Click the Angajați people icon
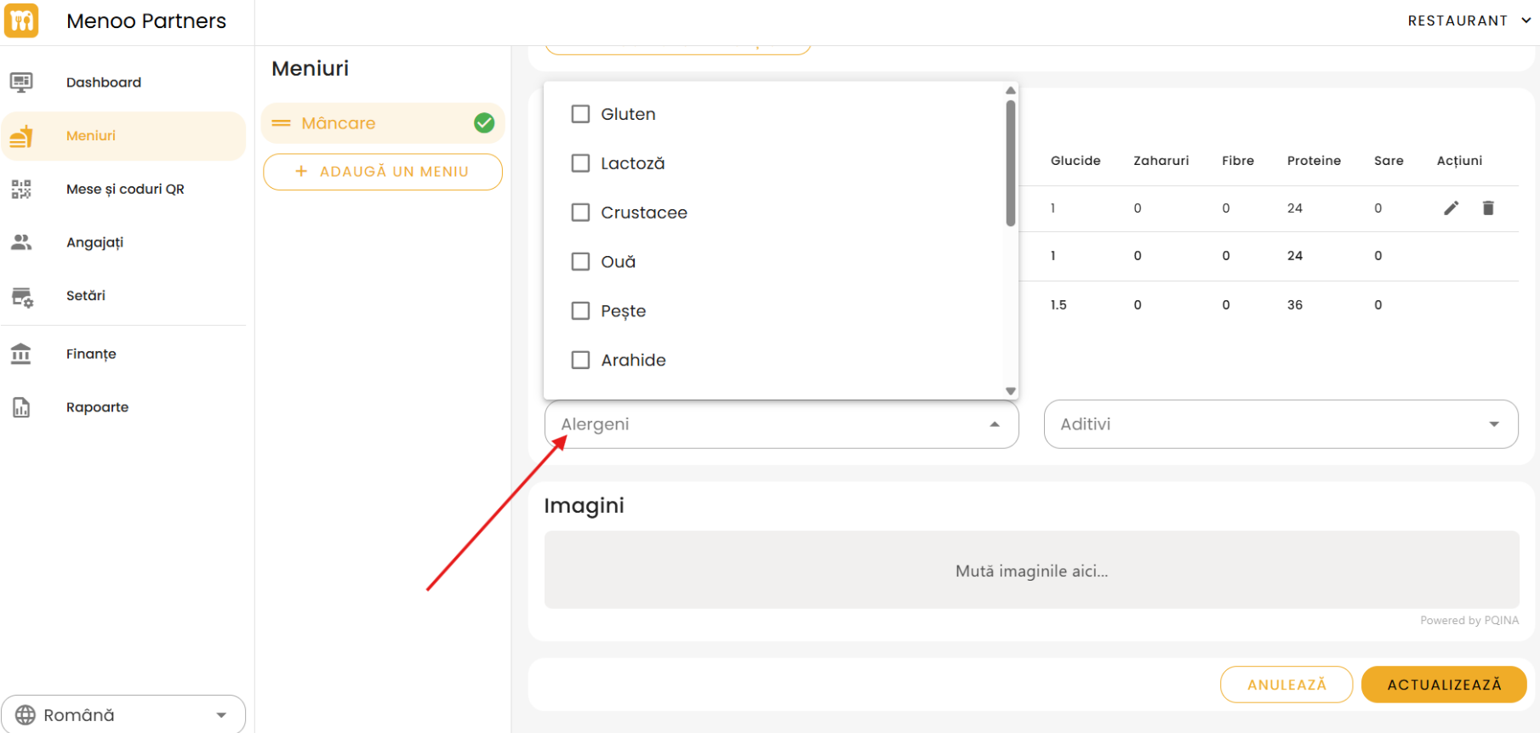1540x733 pixels. pyautogui.click(x=21, y=242)
